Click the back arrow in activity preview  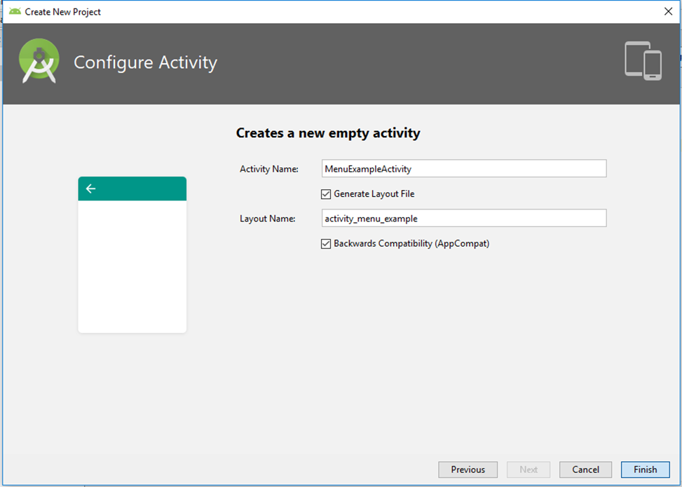coord(90,188)
